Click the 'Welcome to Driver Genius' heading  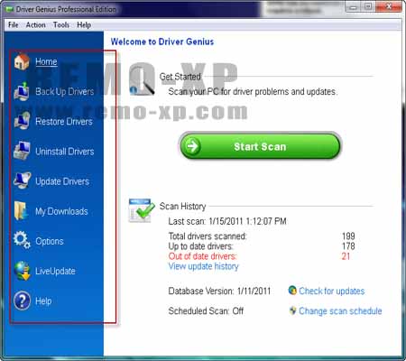162,42
